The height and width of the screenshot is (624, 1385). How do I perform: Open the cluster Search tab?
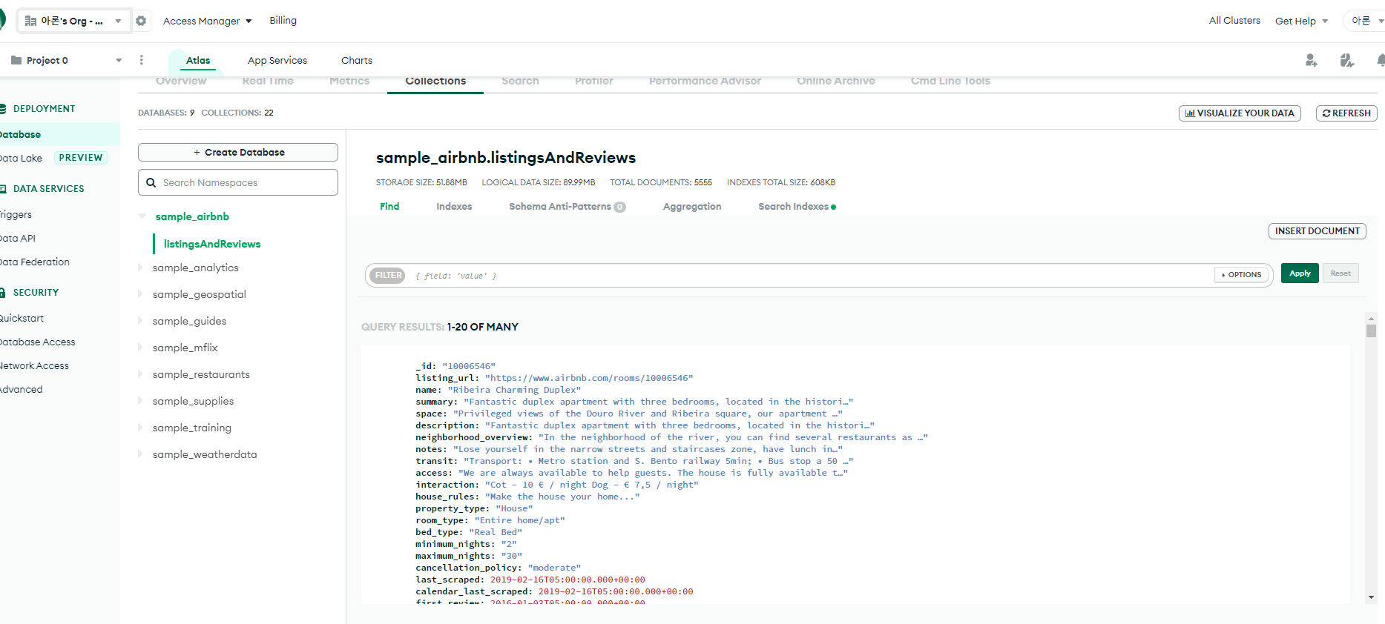(x=520, y=82)
